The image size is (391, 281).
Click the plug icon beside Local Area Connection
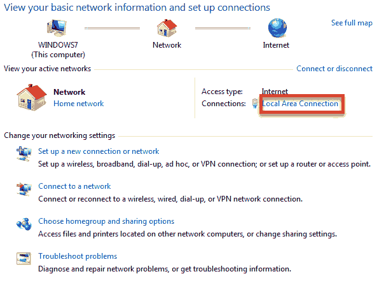click(255, 104)
